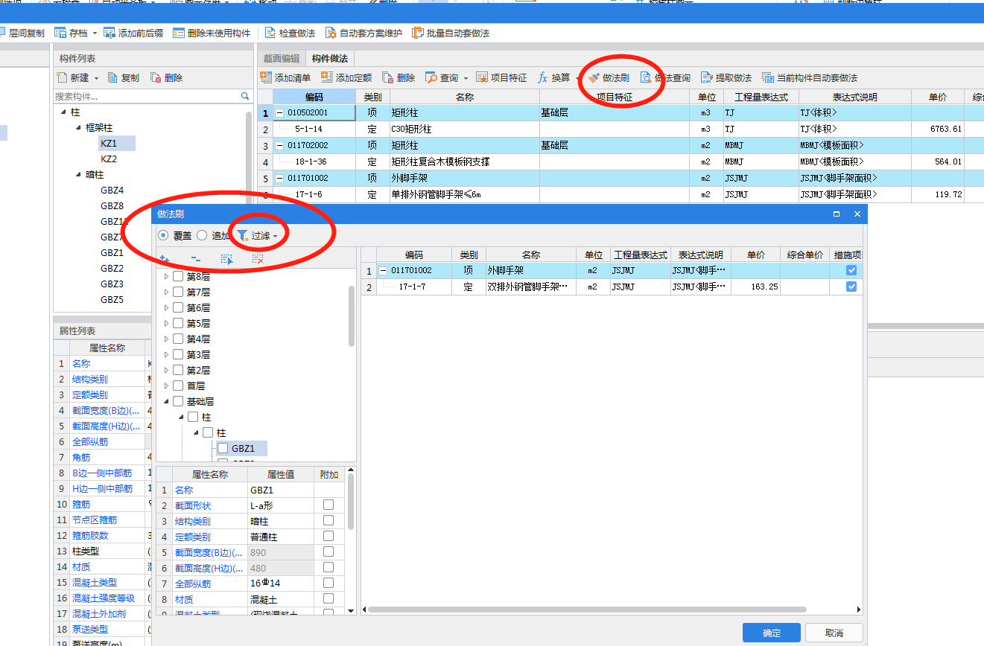Image resolution: width=984 pixels, height=646 pixels.
Task: Select the 覆盖 radio option
Action: pyautogui.click(x=163, y=235)
